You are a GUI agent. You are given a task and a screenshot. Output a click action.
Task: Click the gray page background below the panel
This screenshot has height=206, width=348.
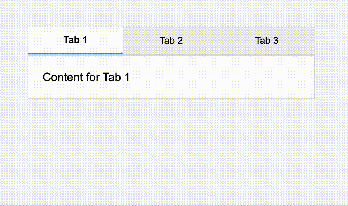click(174, 151)
